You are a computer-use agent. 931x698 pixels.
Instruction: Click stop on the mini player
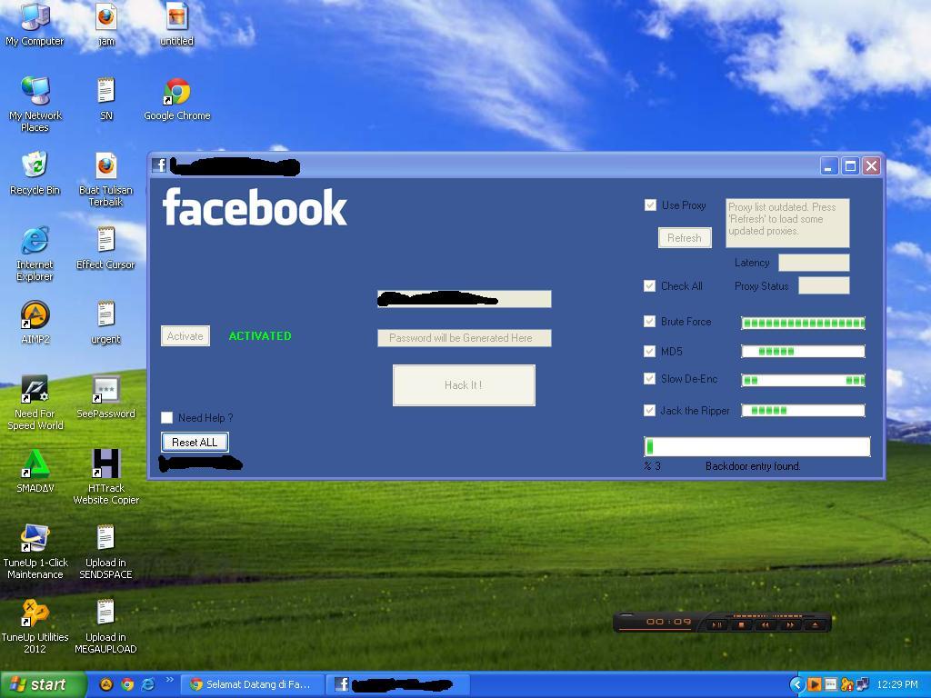[x=741, y=624]
